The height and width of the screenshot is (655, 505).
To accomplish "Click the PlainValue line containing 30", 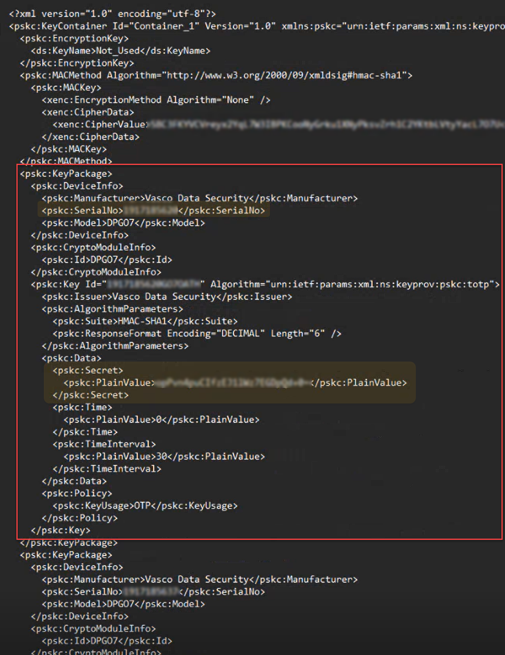I will [164, 457].
